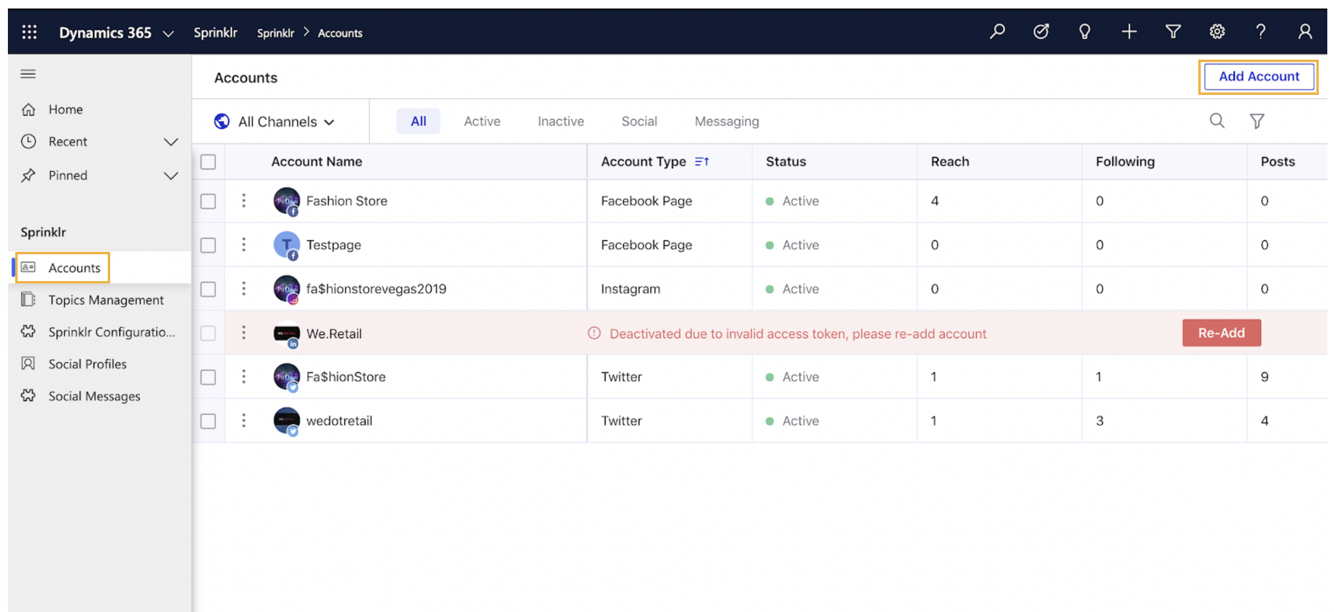Collapse the sidebar hamburger menu
This screenshot has height=612, width=1334.
tap(28, 74)
